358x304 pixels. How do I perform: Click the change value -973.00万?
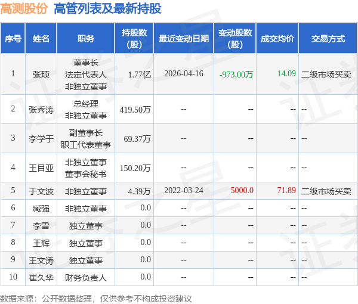236,75
